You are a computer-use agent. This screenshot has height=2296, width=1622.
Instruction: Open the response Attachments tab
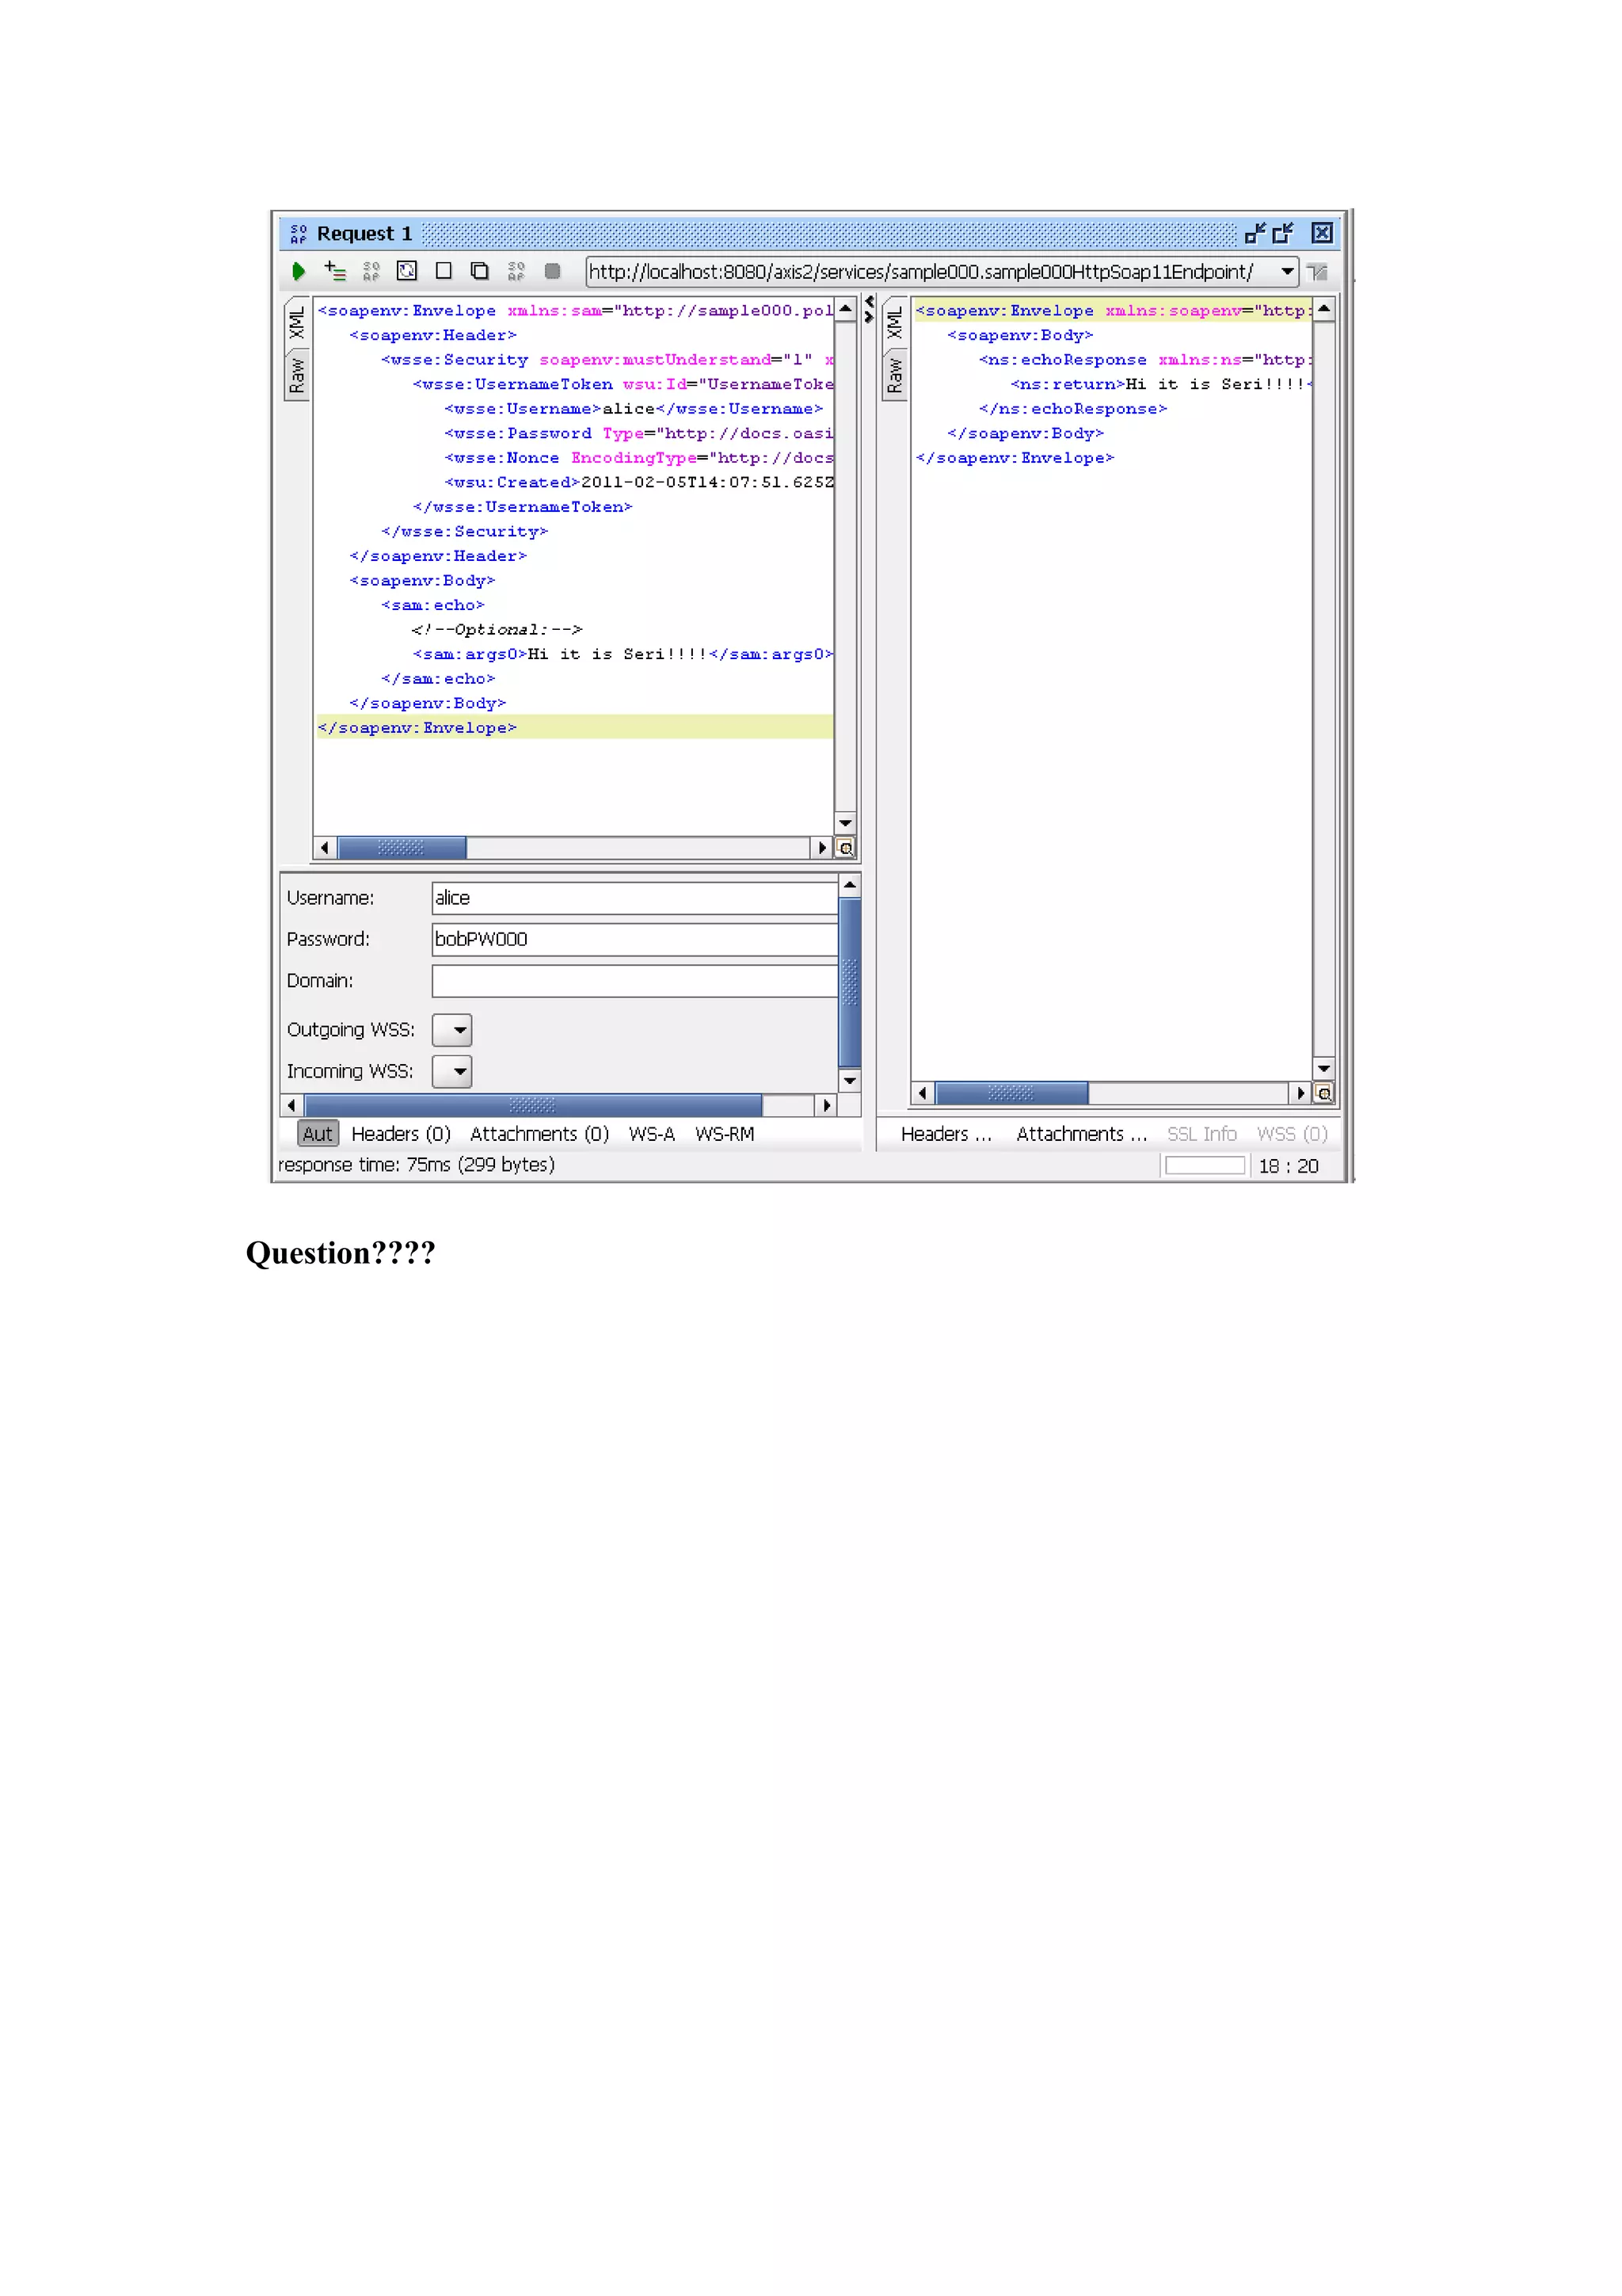[1081, 1133]
